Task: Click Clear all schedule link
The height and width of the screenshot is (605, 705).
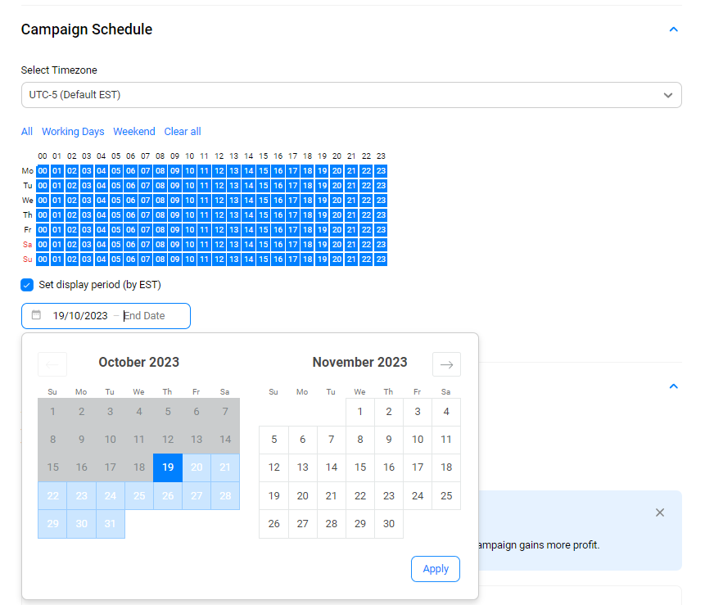Action: pos(183,132)
